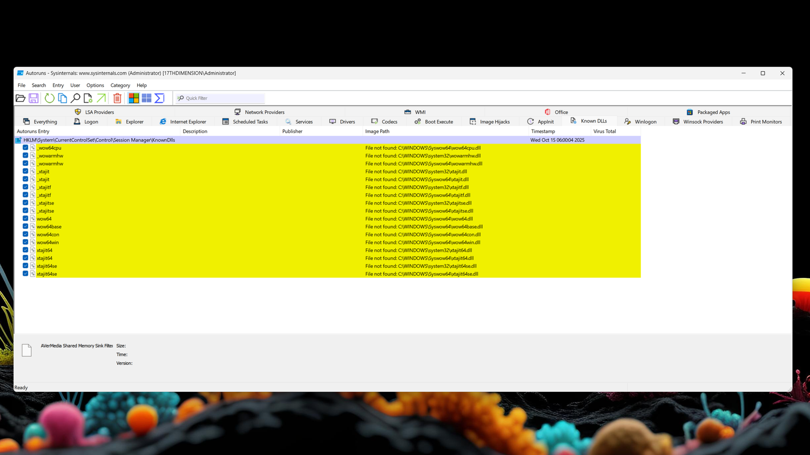Select the Known DLLs tab
This screenshot has height=455, width=810.
click(x=589, y=121)
